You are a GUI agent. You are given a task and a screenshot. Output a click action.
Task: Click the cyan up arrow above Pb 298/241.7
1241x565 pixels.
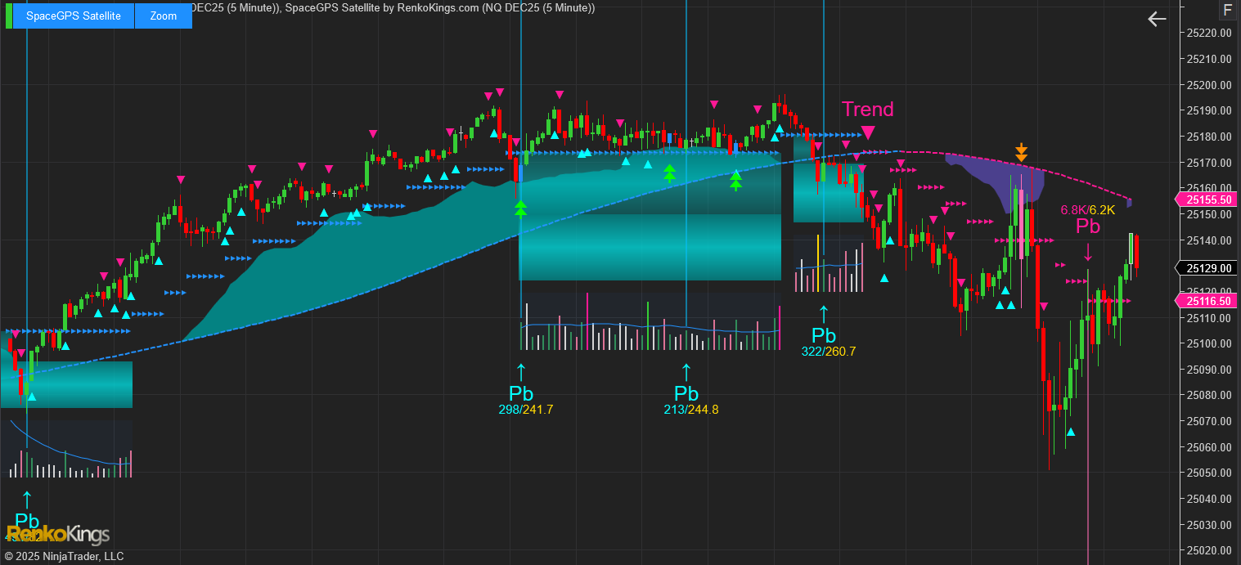coord(521,372)
